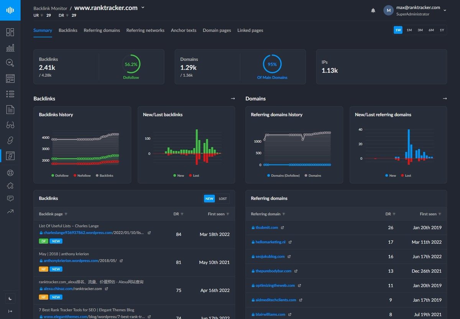Click the 95% Of Main Domains progress ring

coord(272,64)
